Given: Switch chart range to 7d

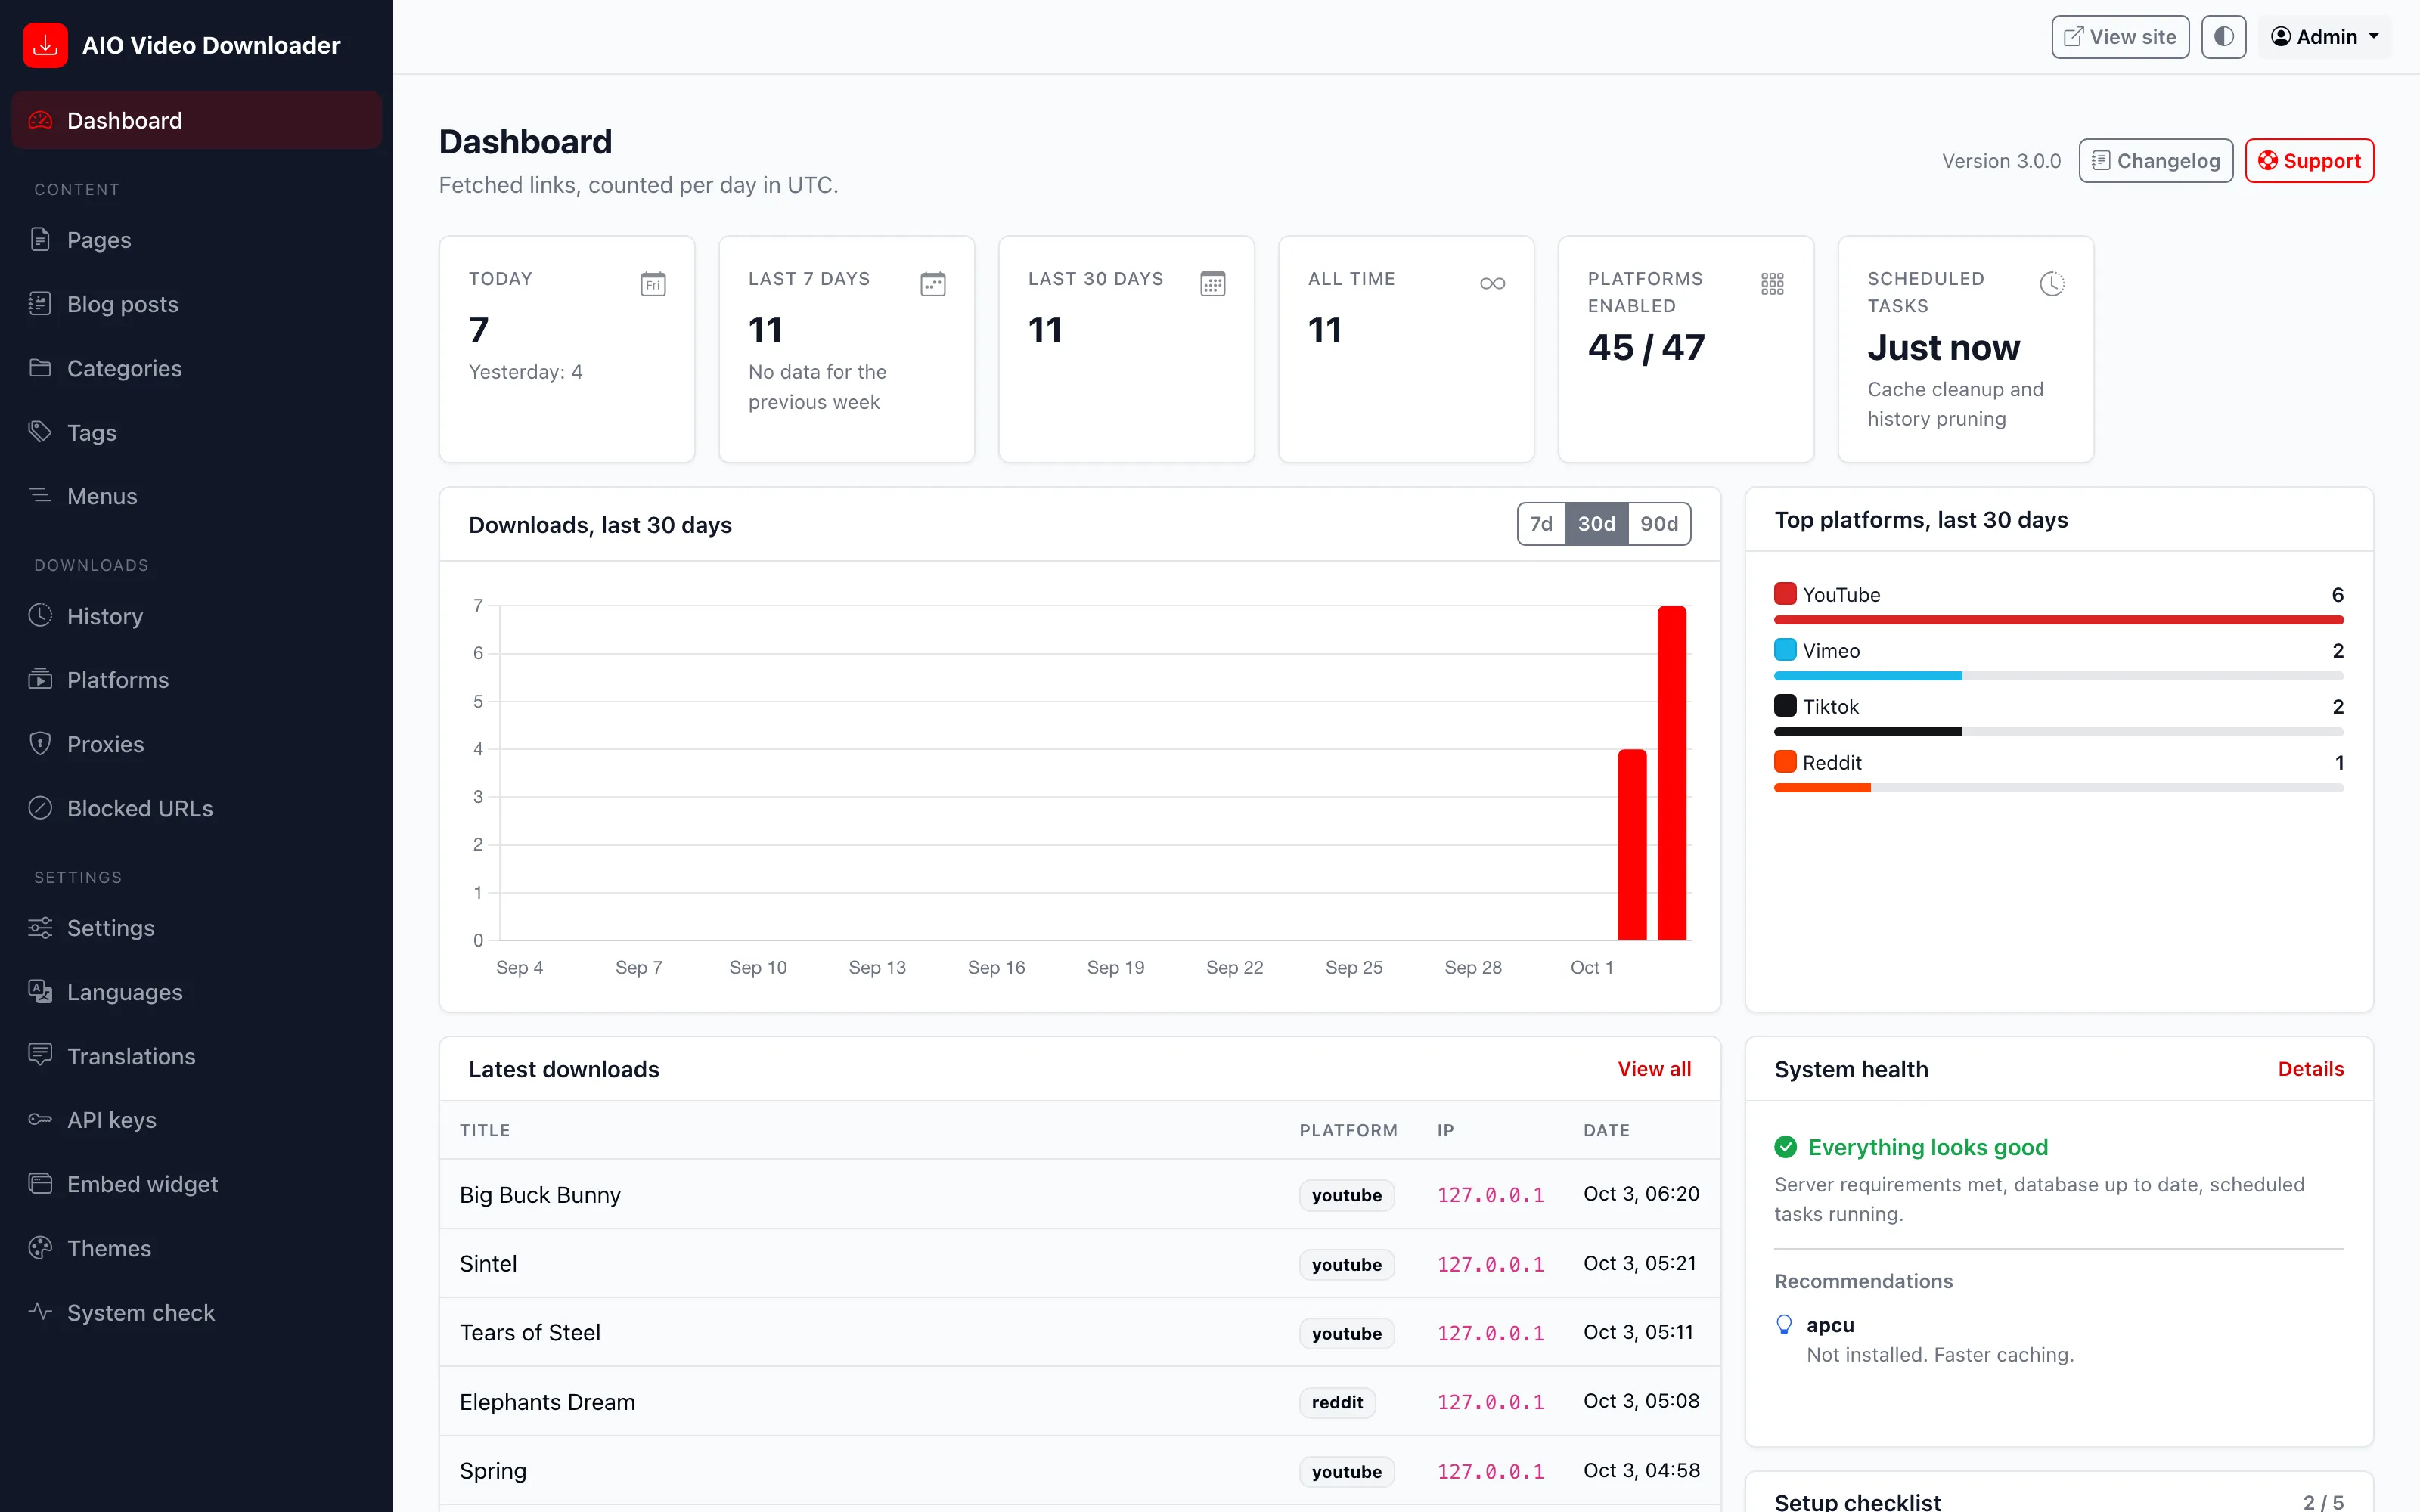Looking at the screenshot, I should tap(1541, 524).
